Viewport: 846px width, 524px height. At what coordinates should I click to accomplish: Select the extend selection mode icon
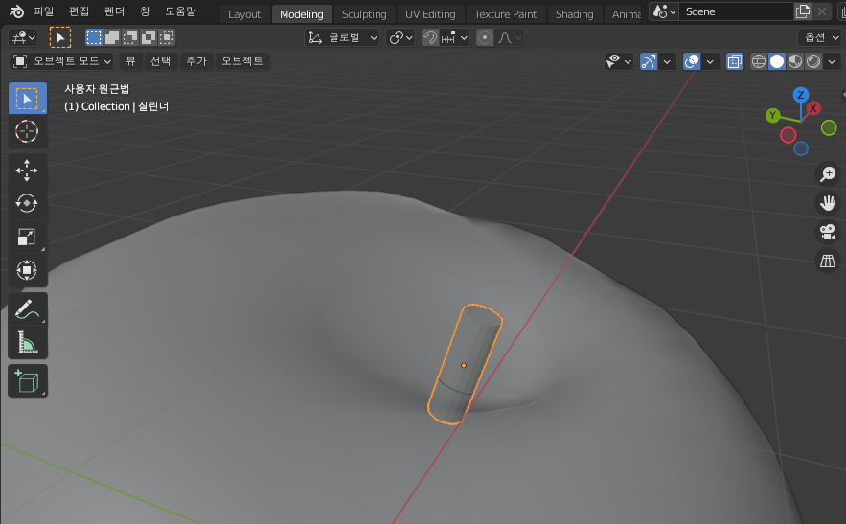112,37
